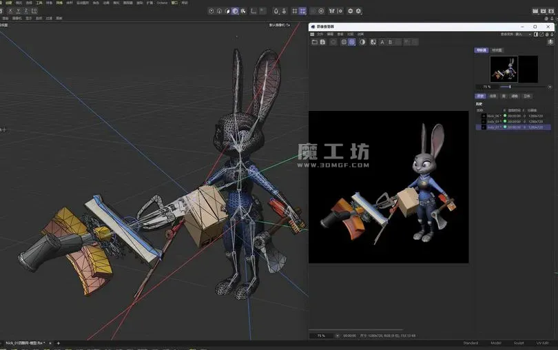Viewport: 558px width, 350px height.
Task: Click the highlighted cube icon in top toolbar
Action: tap(236, 11)
